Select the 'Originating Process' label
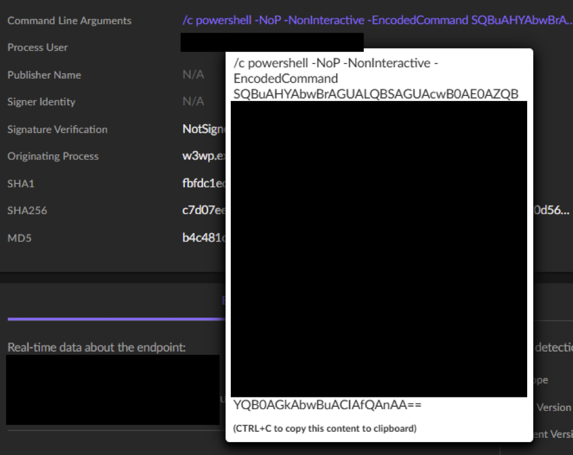 53,157
